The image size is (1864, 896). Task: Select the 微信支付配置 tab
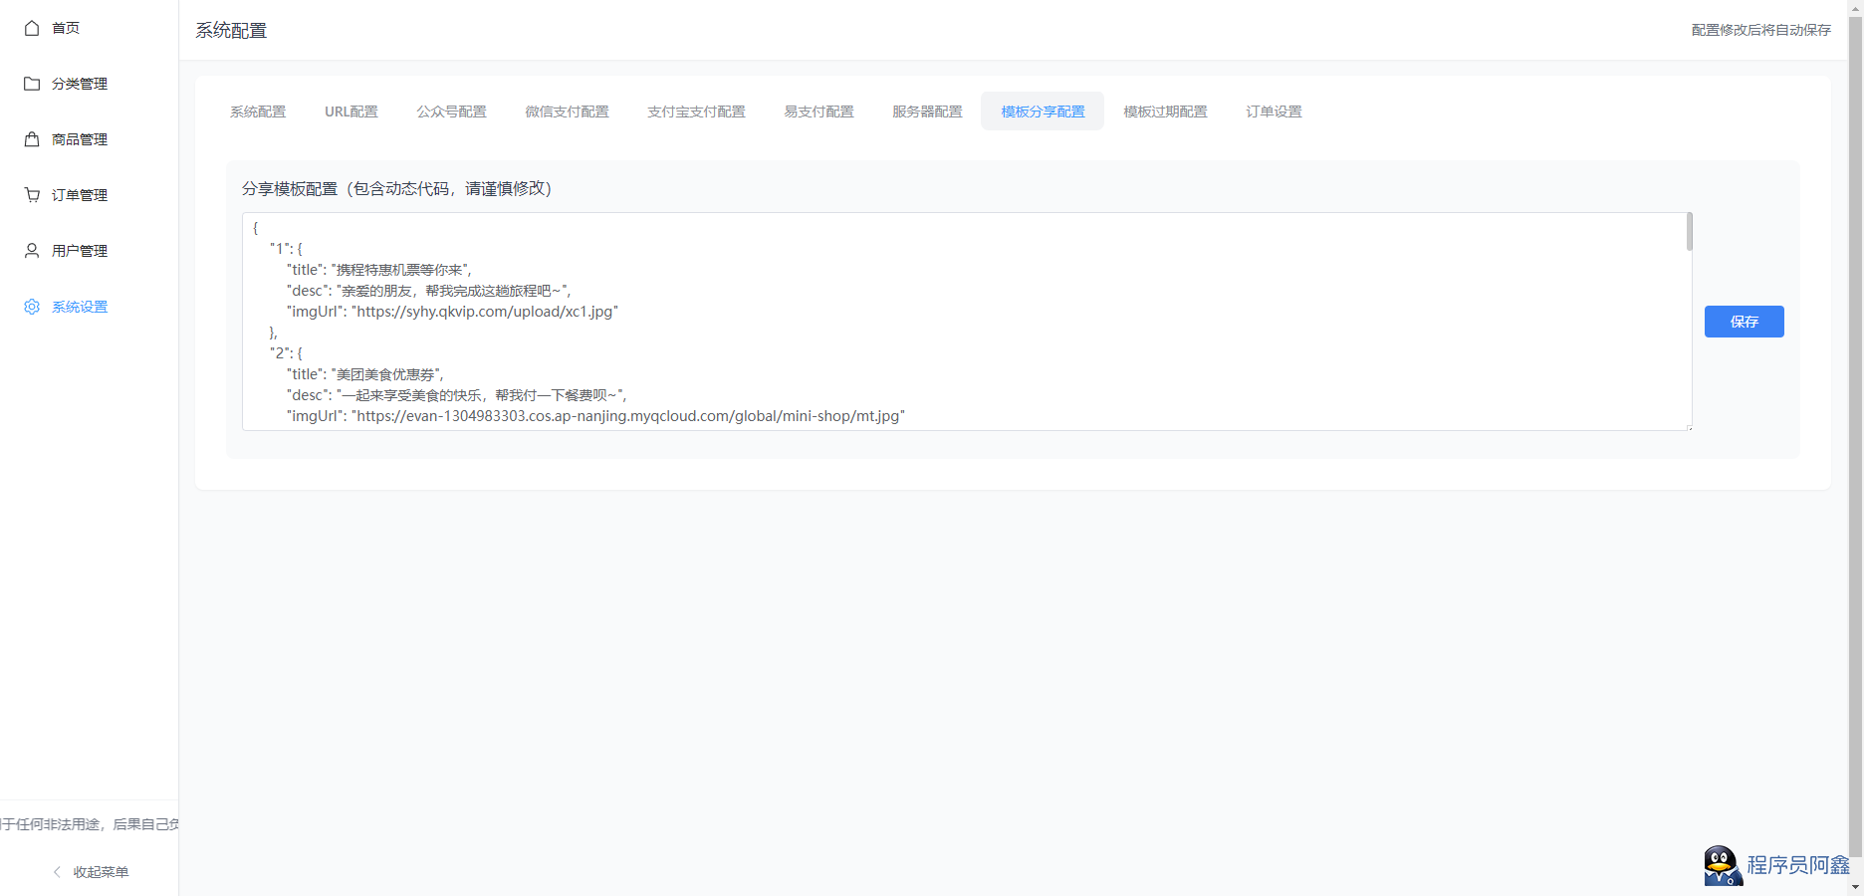[x=567, y=112]
